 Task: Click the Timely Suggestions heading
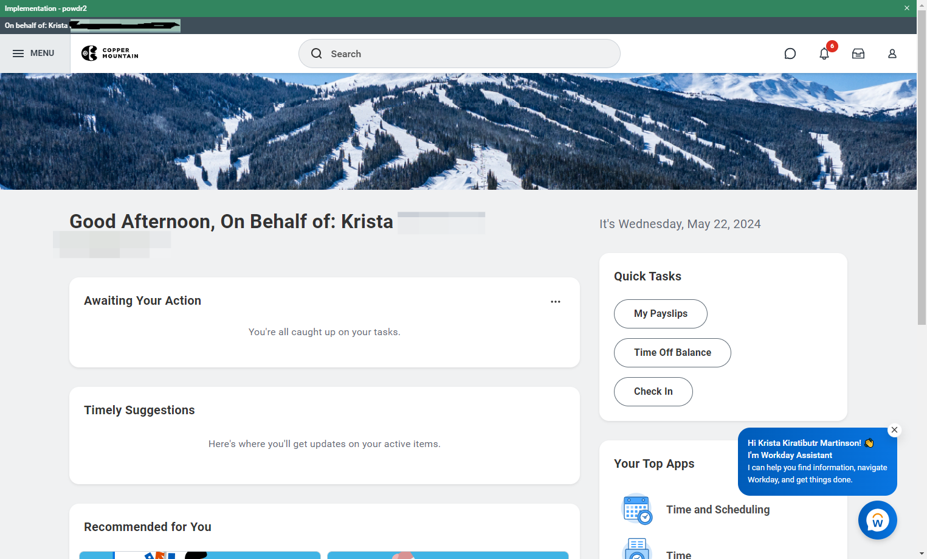(x=139, y=410)
